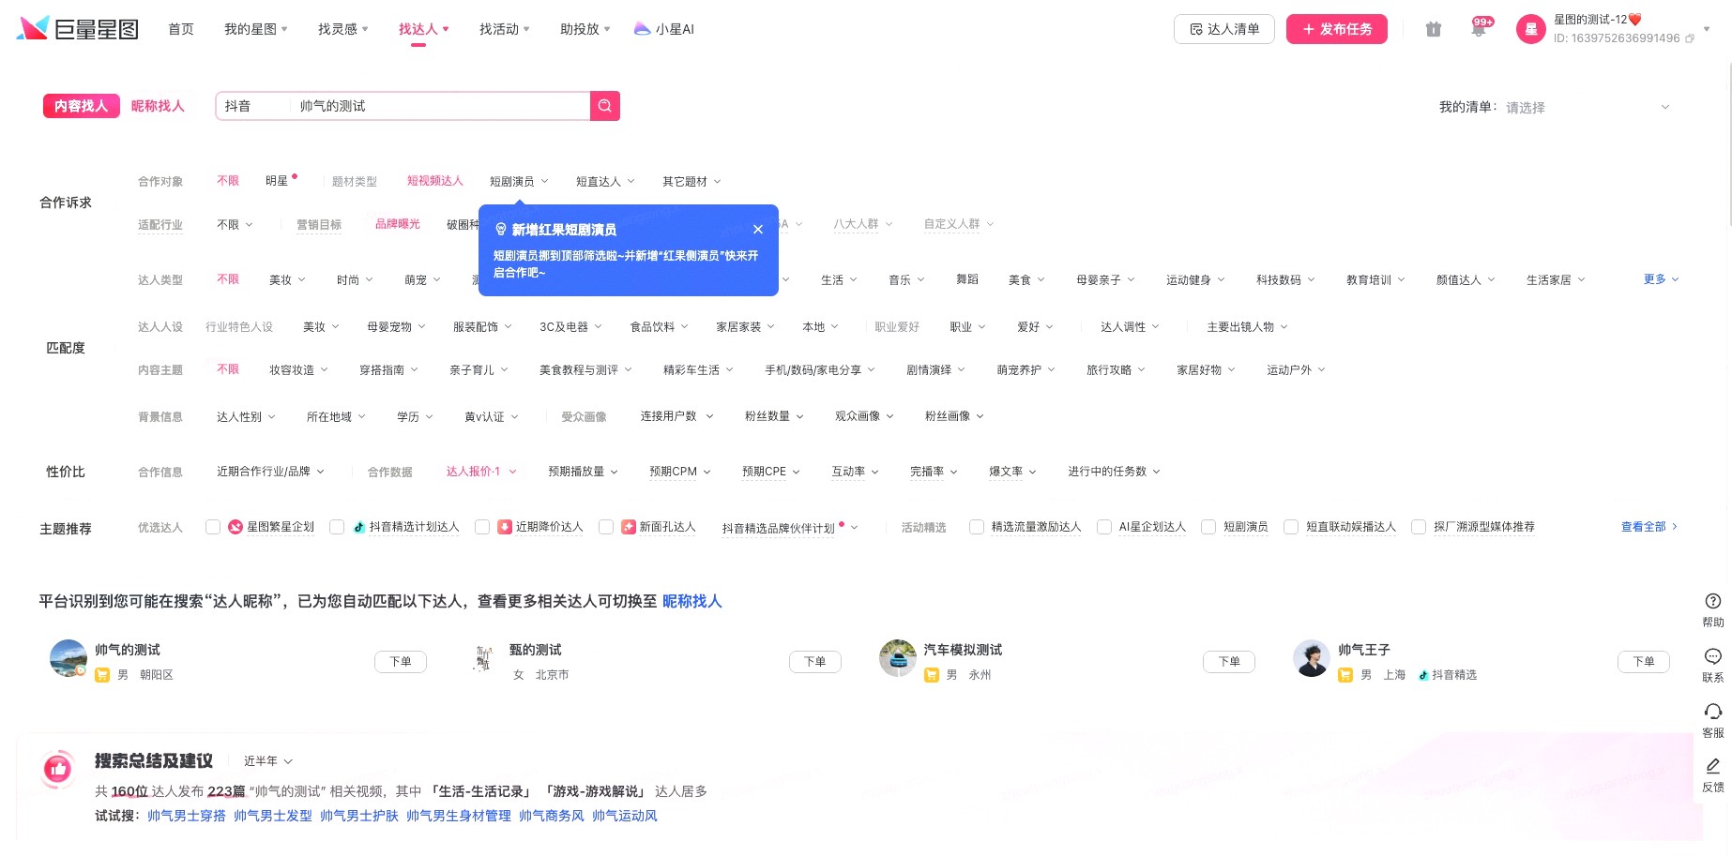Expand the 我的清单 dropdown selector

[1588, 107]
